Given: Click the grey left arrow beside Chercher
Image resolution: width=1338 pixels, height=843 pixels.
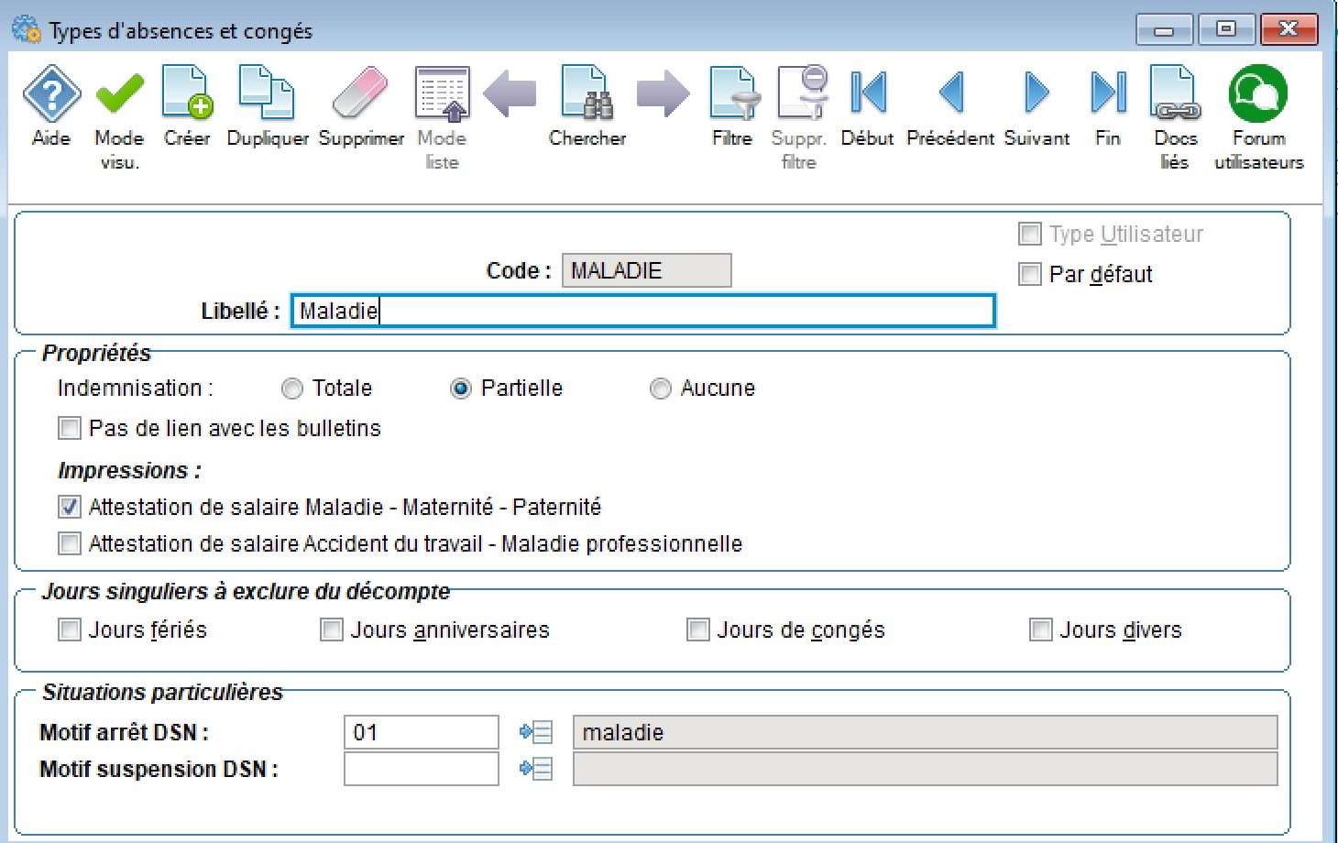Looking at the screenshot, I should pyautogui.click(x=510, y=93).
